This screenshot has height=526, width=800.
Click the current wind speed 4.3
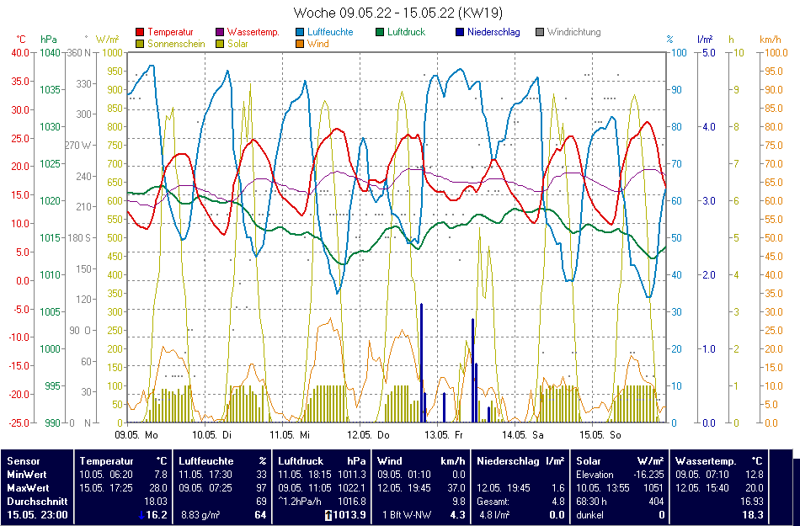457,515
